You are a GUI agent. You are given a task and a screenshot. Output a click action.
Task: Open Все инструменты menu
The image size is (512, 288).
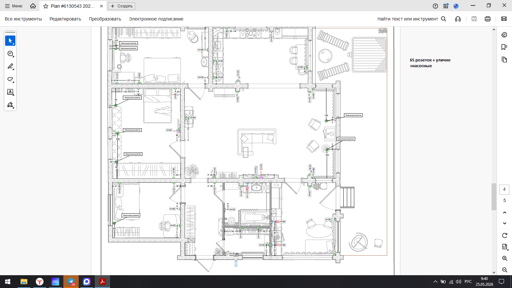coord(23,19)
